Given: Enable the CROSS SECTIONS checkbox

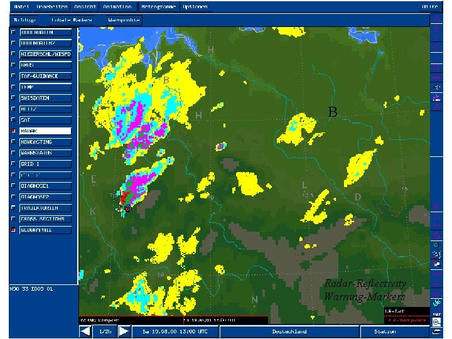Looking at the screenshot, I should [x=13, y=218].
